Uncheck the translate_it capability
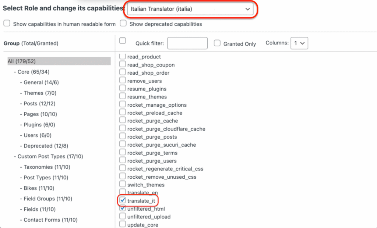The height and width of the screenshot is (228, 377). point(123,200)
